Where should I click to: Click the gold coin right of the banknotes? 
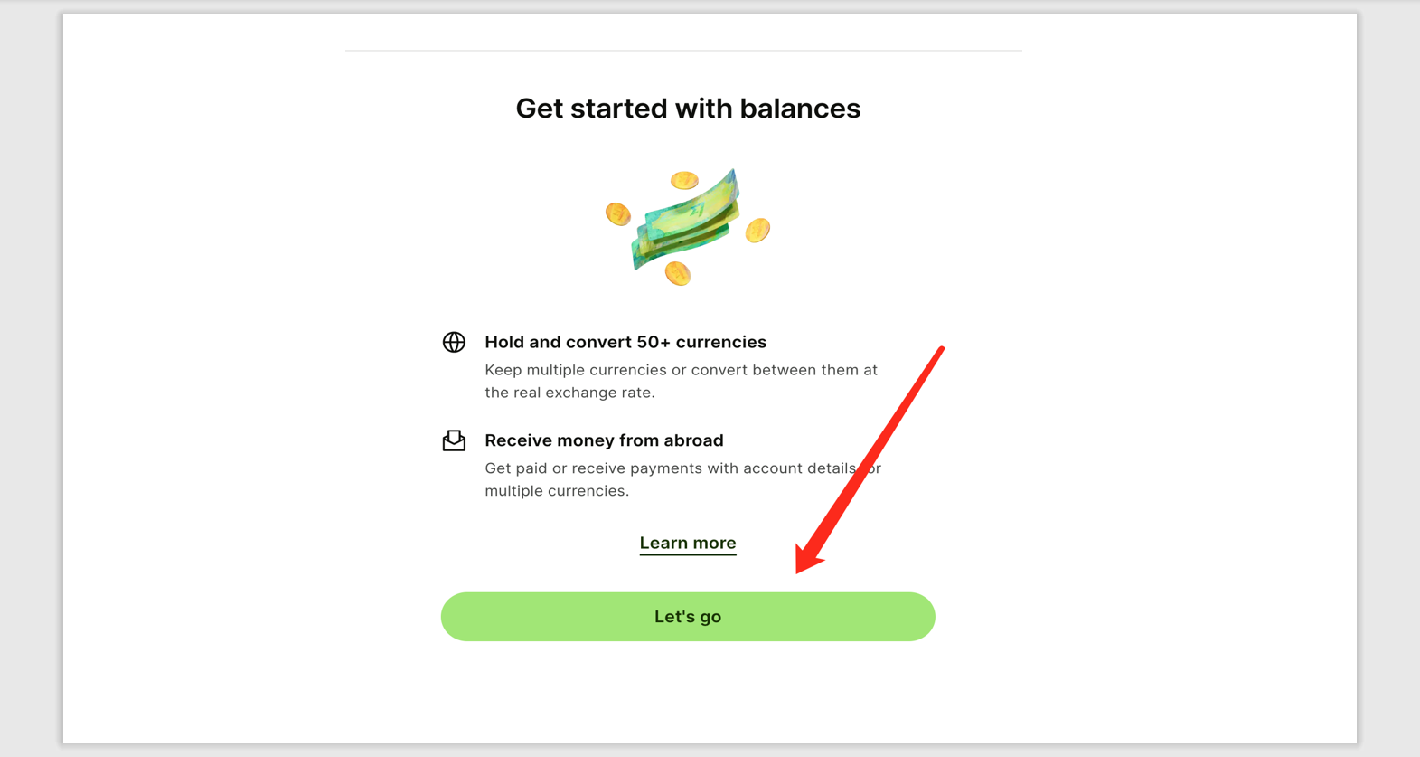click(757, 231)
